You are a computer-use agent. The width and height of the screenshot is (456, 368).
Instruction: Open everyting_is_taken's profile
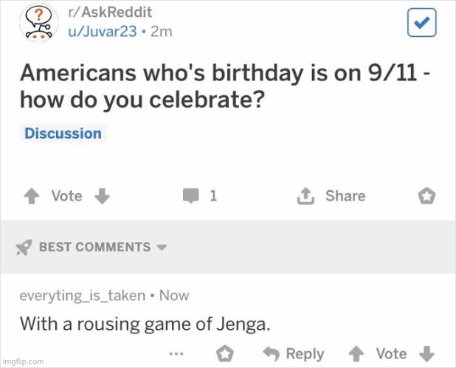[x=83, y=296]
